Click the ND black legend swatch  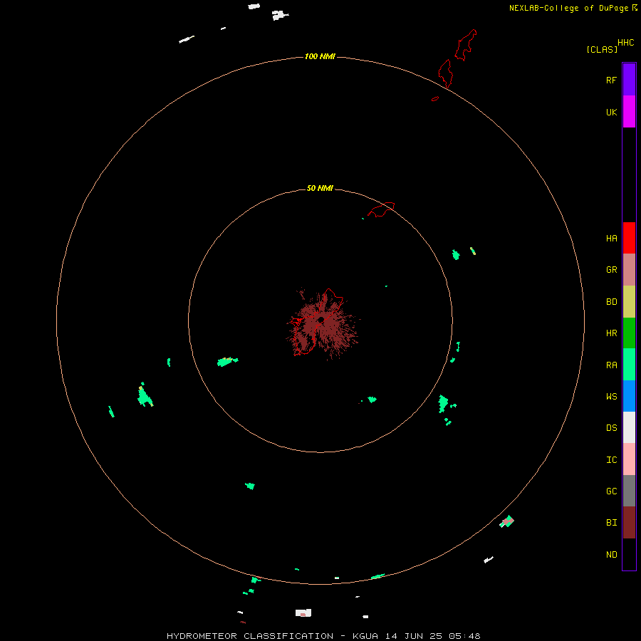[x=629, y=554]
